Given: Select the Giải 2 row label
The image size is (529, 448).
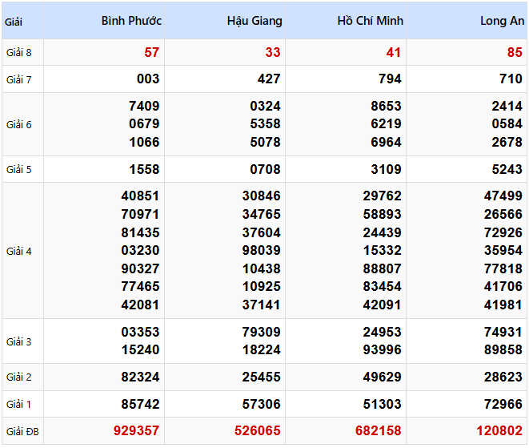Looking at the screenshot, I should point(18,377).
